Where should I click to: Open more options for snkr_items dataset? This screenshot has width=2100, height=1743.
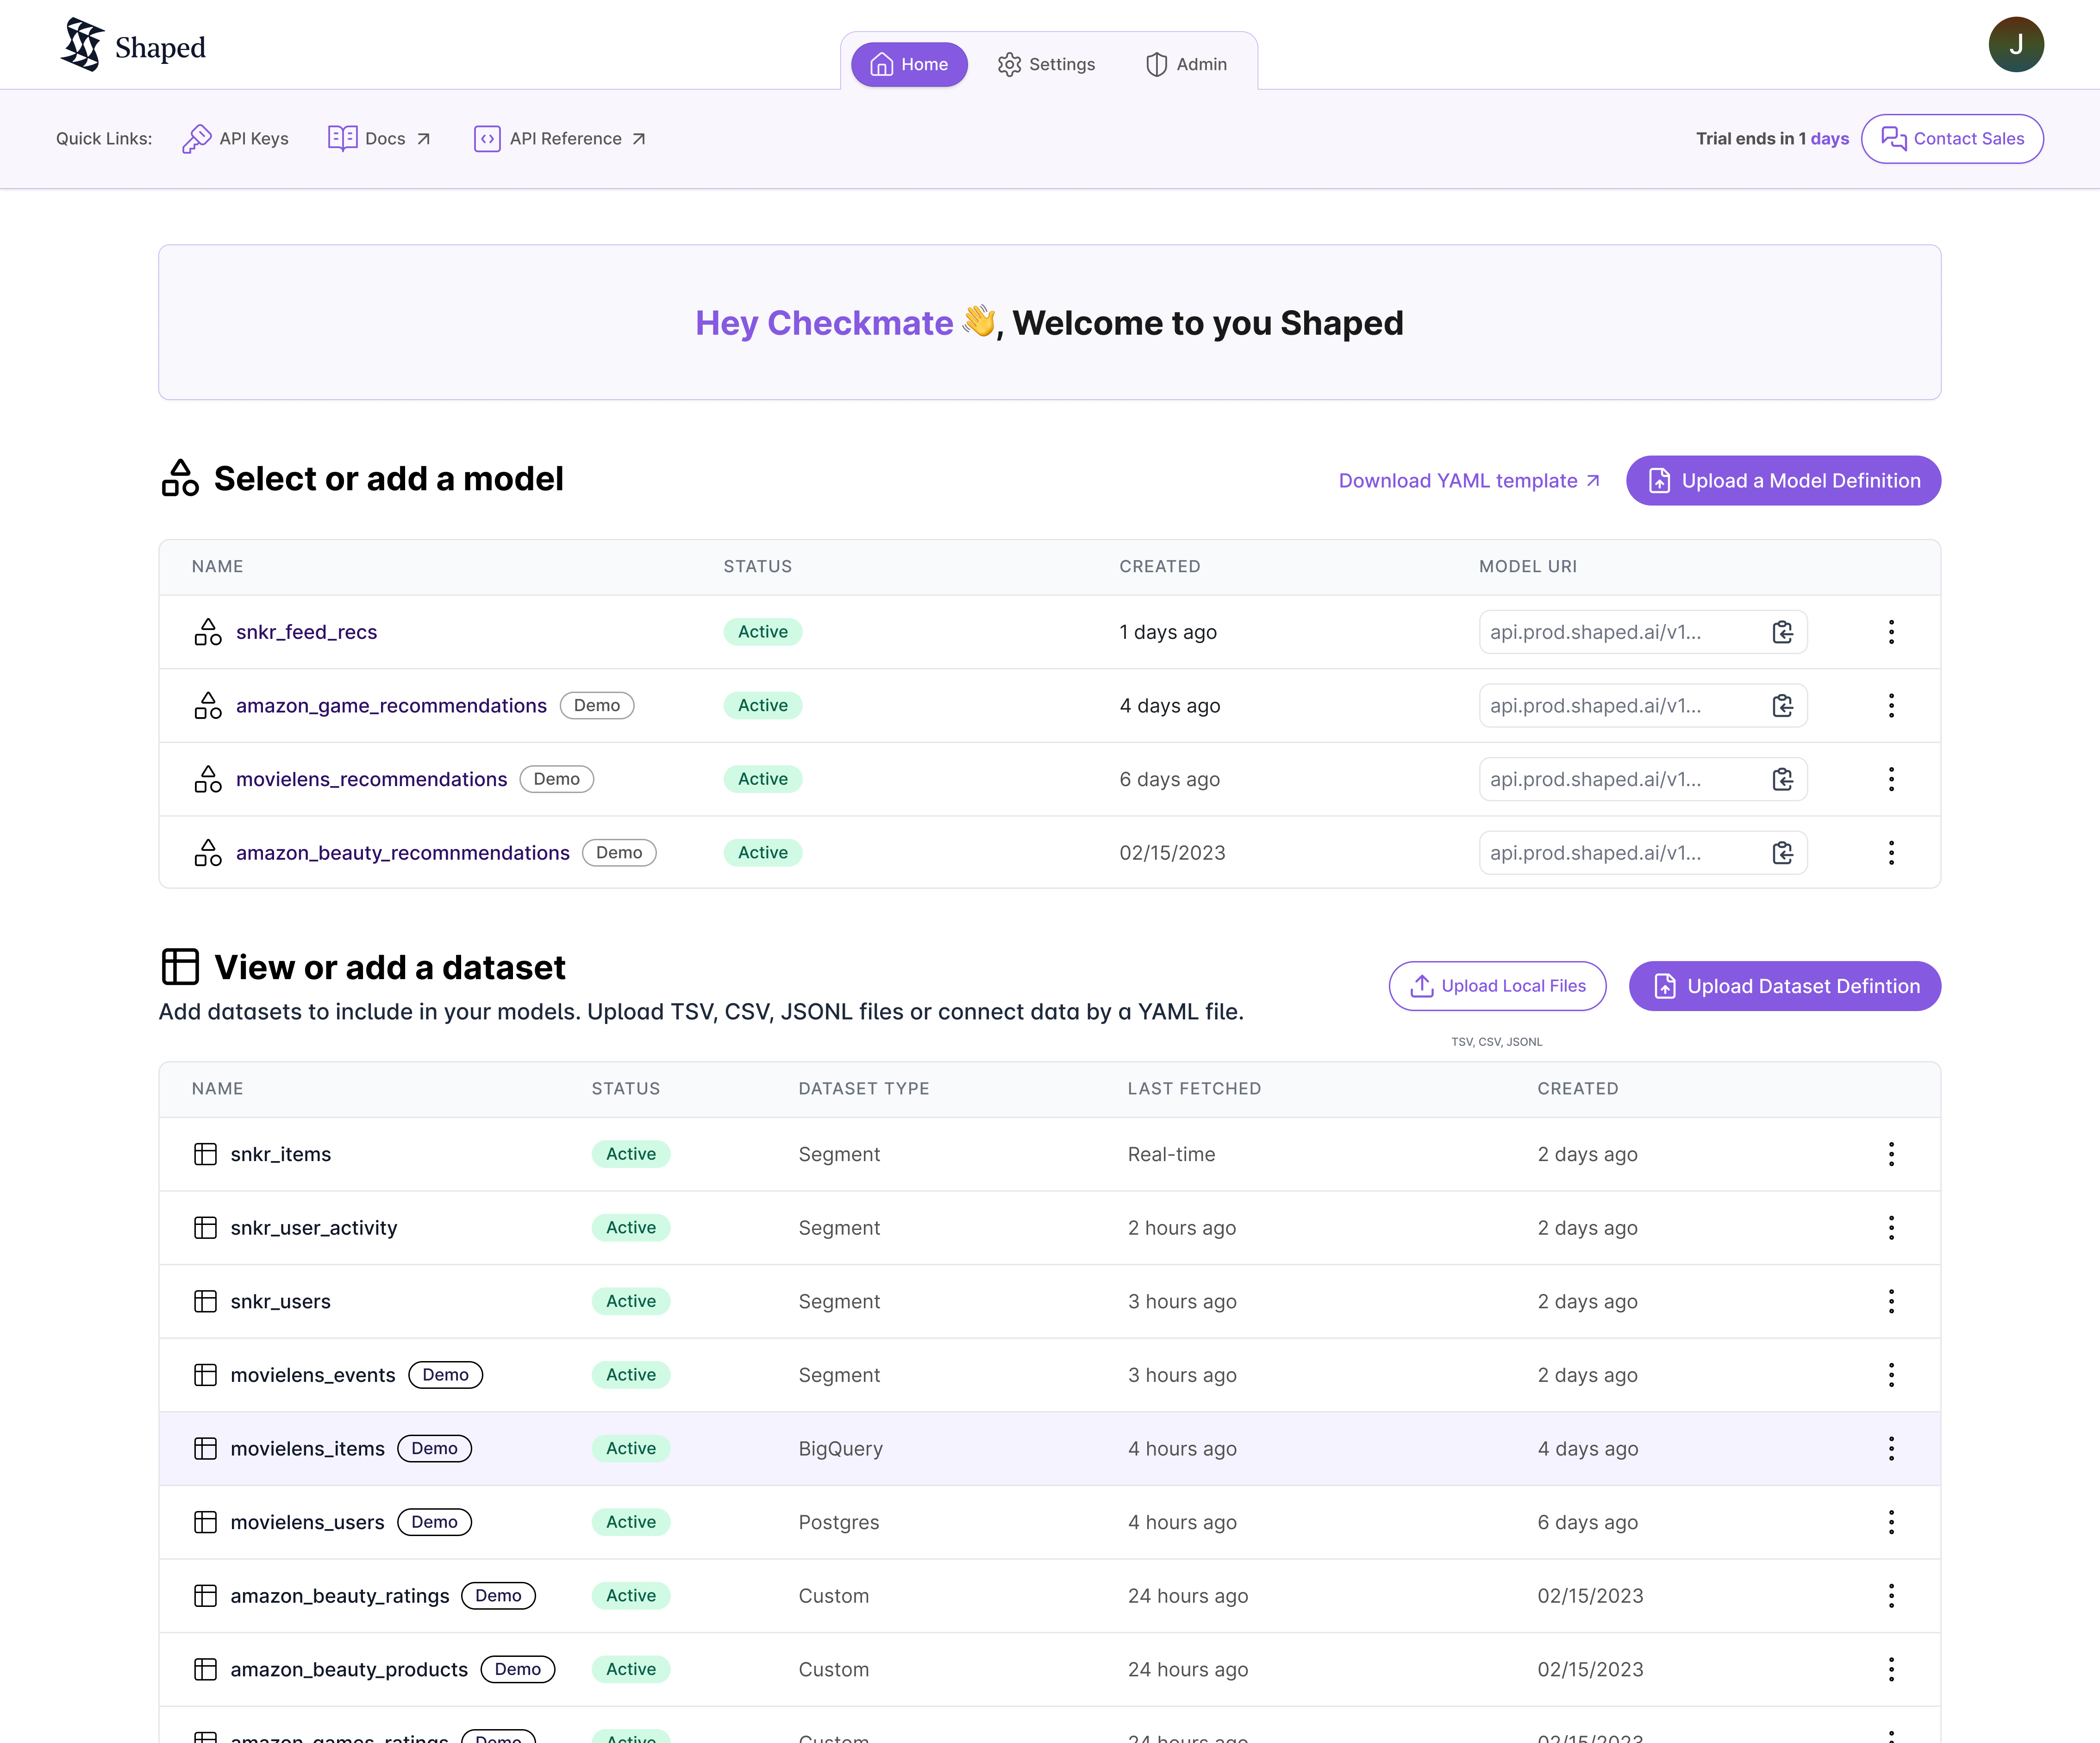[1891, 1154]
